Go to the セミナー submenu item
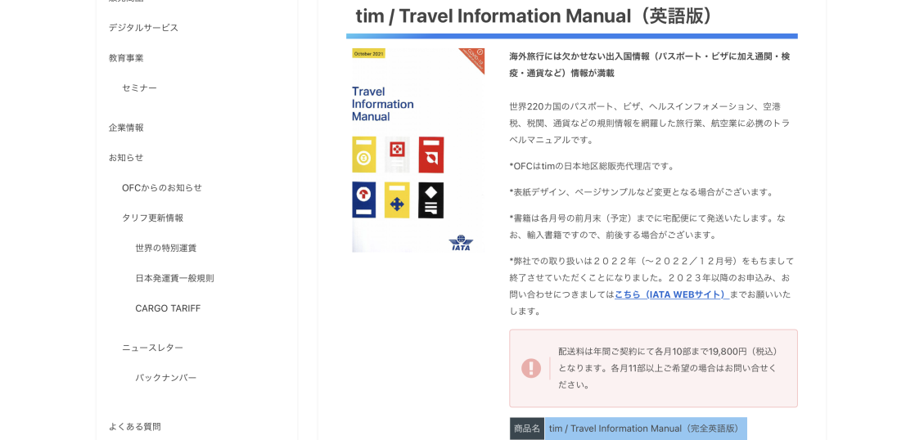 coord(139,88)
